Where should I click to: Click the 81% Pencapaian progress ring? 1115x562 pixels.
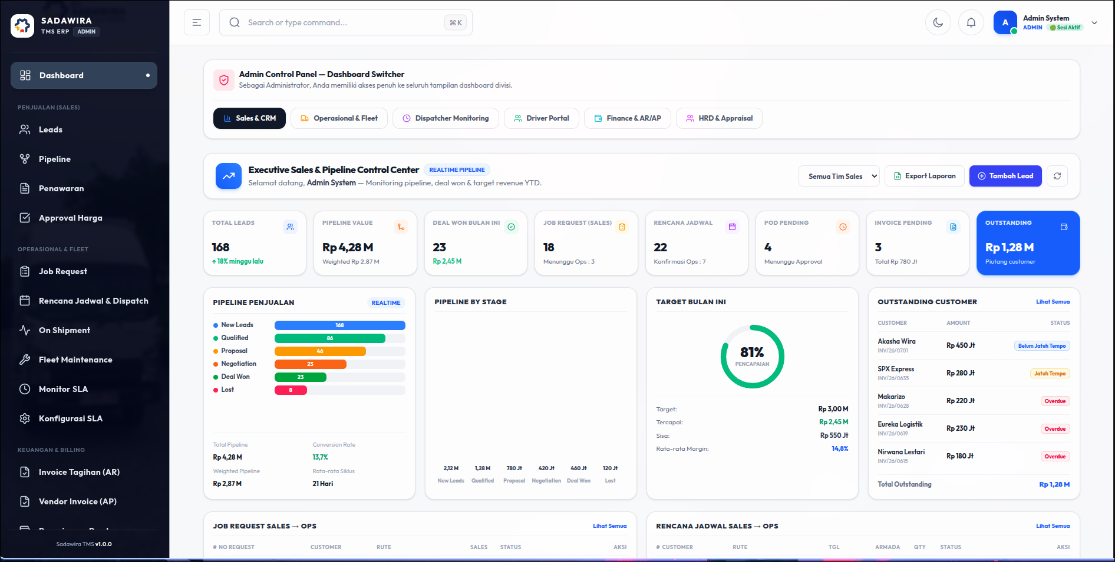[752, 357]
